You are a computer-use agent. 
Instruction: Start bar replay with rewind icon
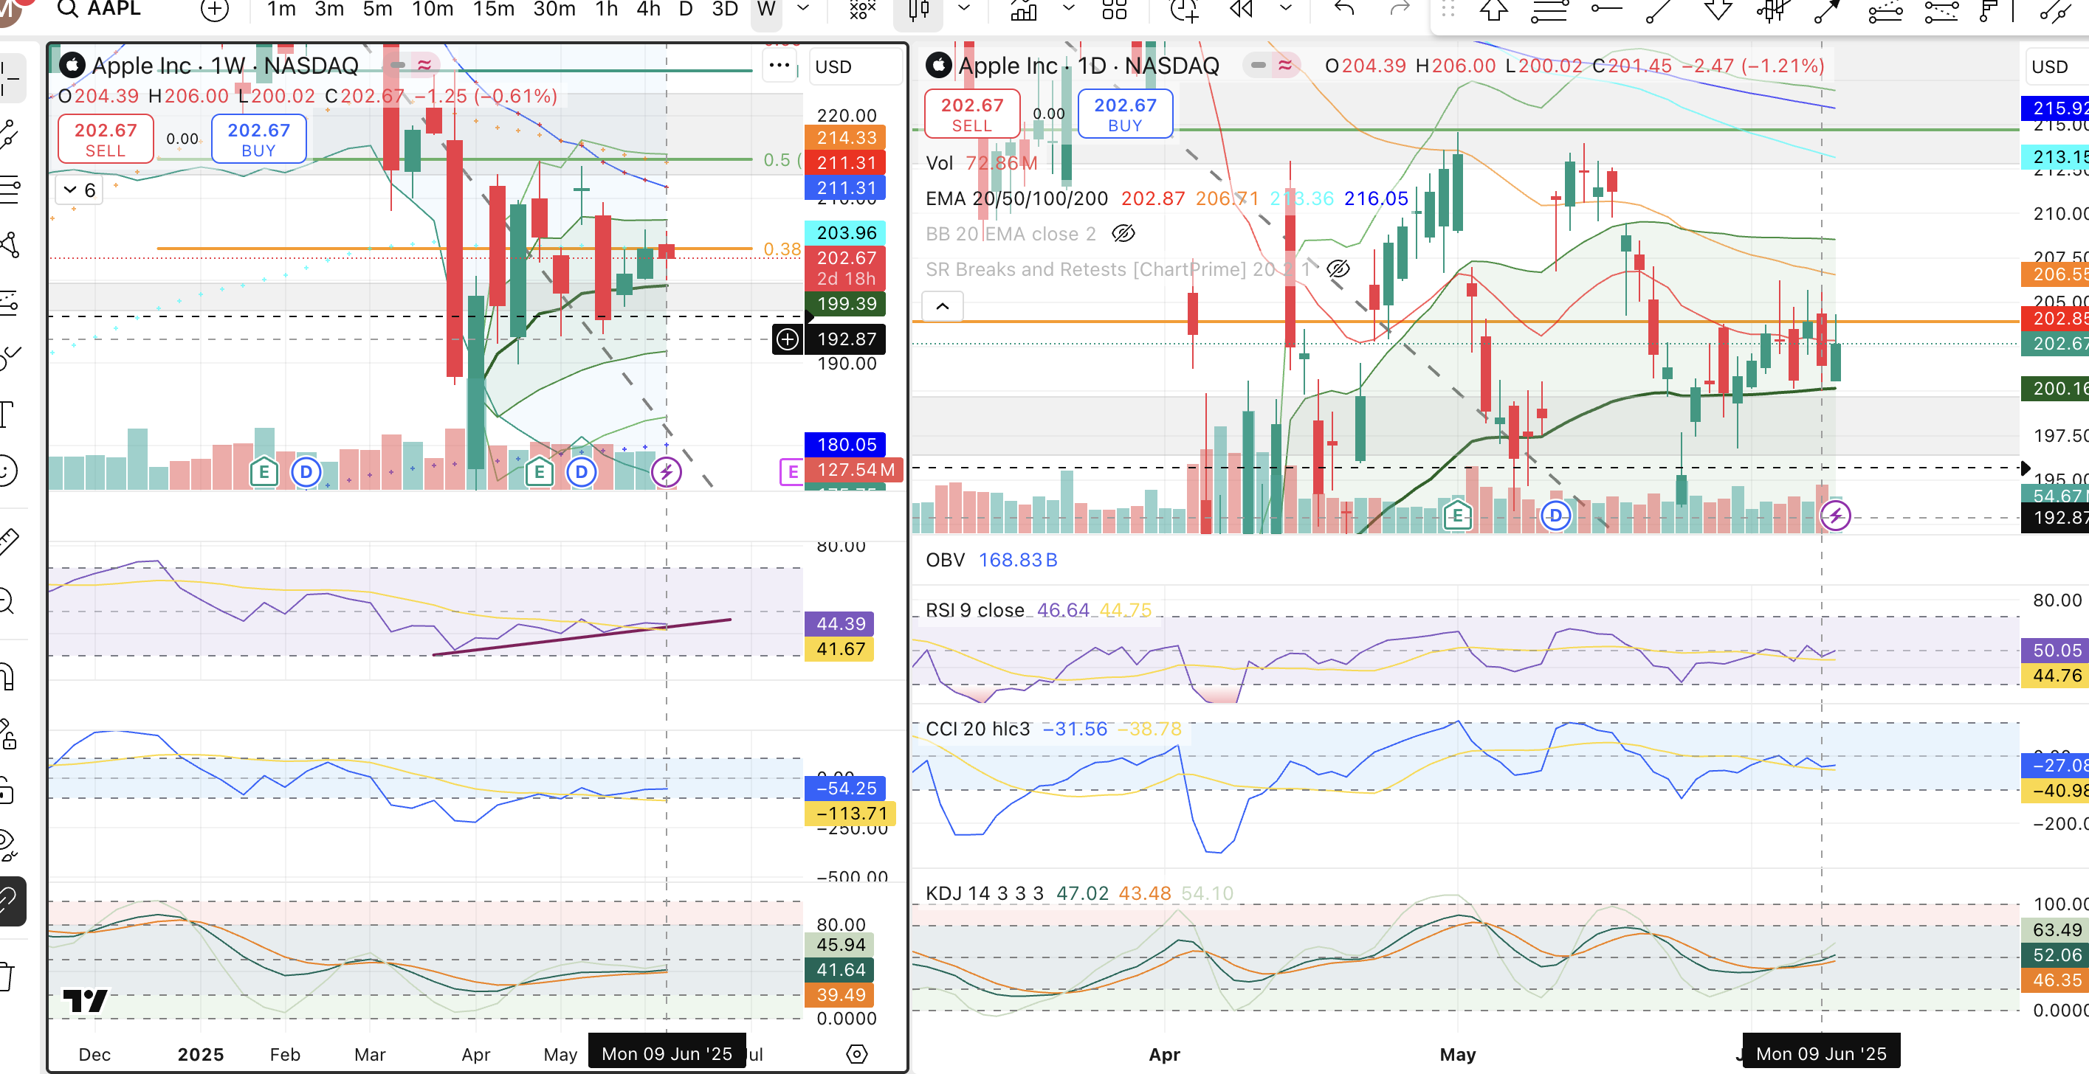(x=1242, y=10)
